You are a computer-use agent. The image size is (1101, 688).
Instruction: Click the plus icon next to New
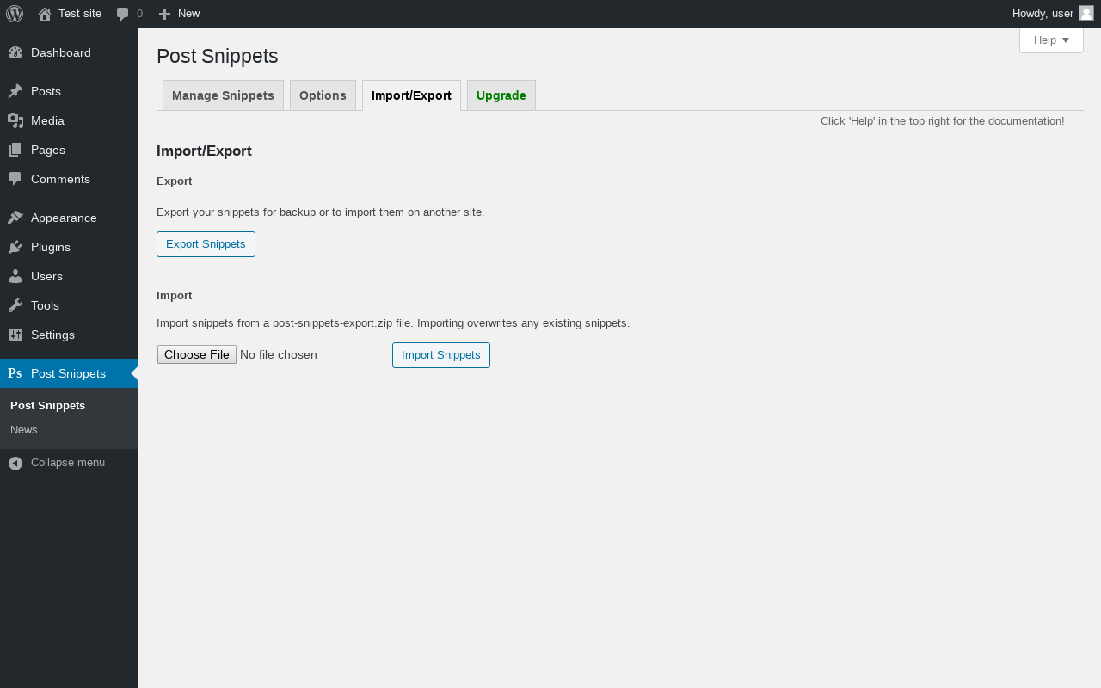[164, 14]
